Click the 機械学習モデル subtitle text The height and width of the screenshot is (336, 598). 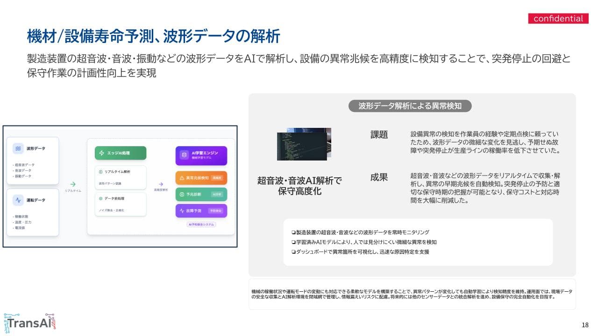(x=201, y=158)
